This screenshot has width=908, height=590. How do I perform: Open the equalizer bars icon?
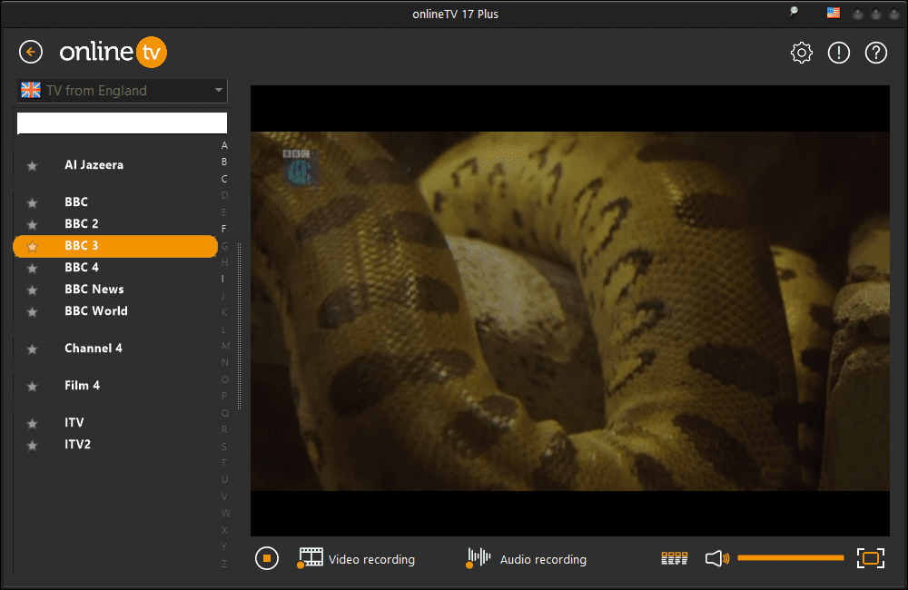coord(674,558)
